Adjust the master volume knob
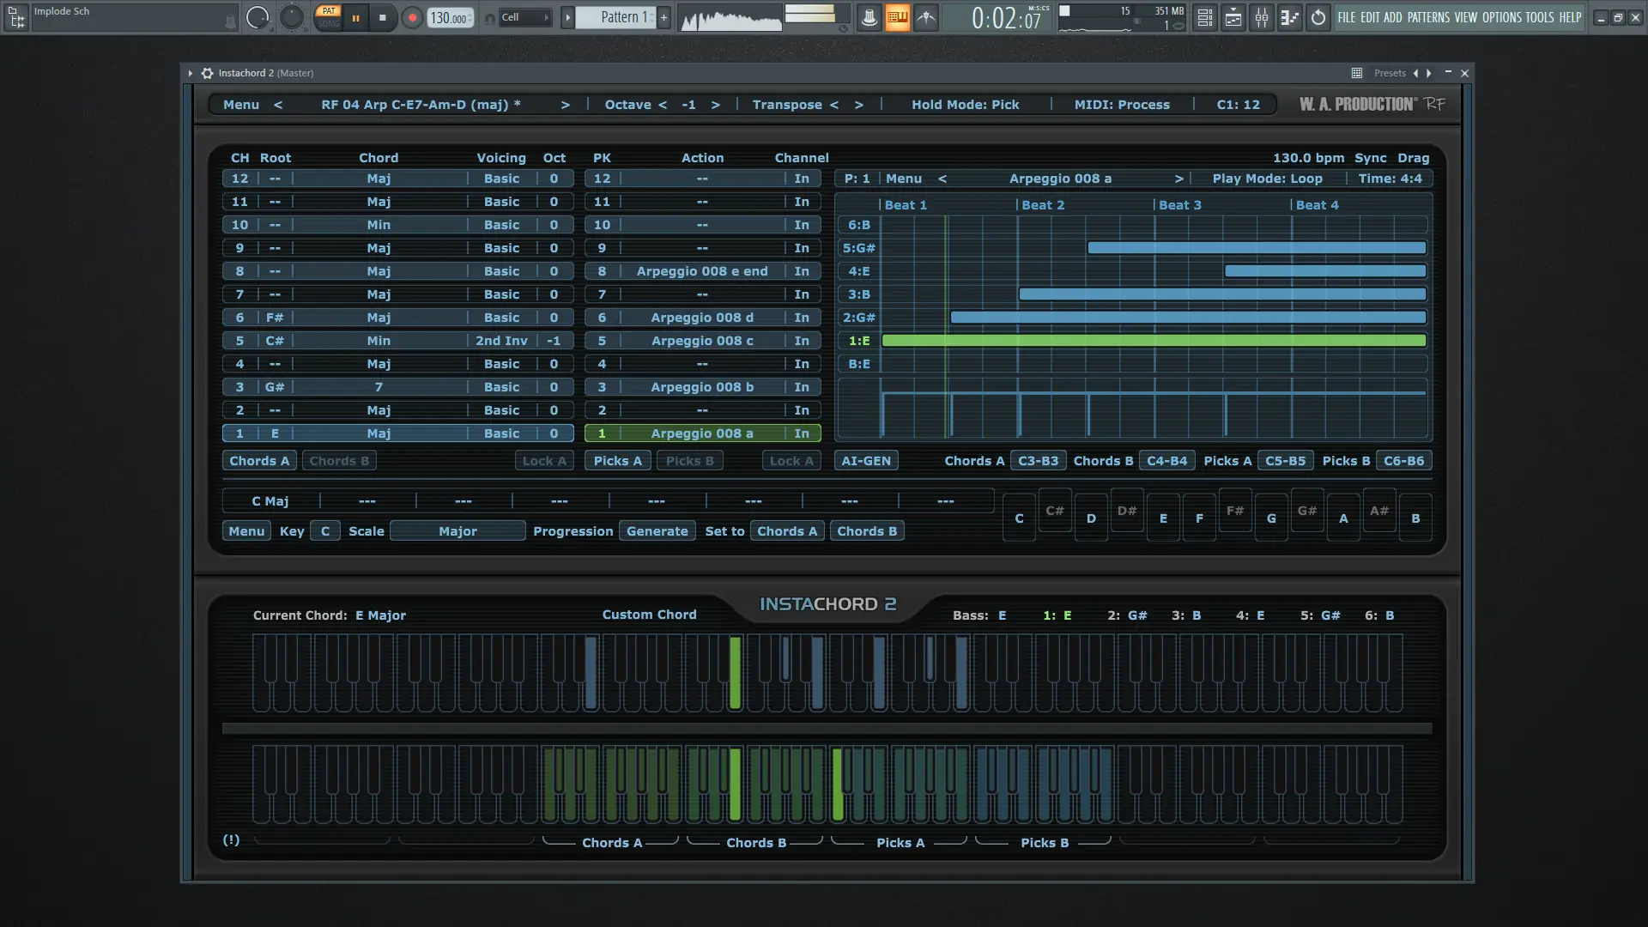1648x927 pixels. 257,17
